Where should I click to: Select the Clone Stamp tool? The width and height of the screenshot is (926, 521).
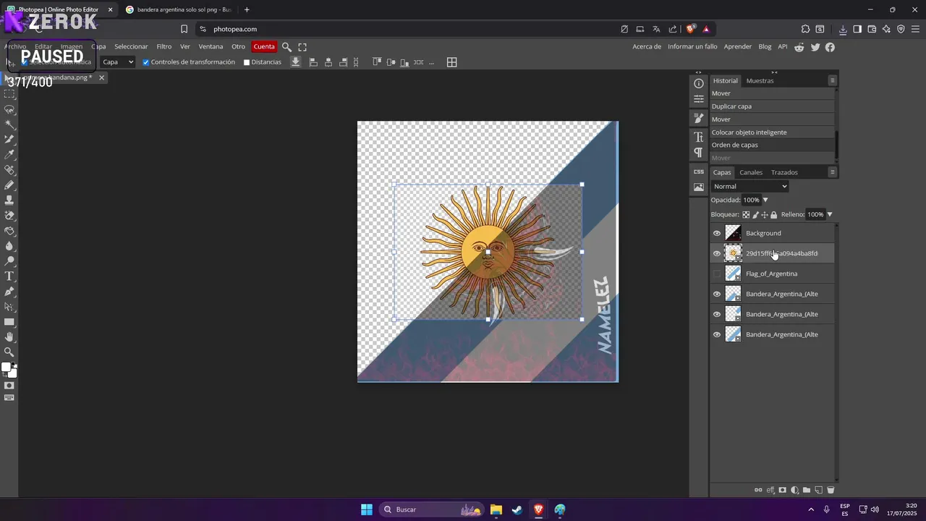[9, 200]
